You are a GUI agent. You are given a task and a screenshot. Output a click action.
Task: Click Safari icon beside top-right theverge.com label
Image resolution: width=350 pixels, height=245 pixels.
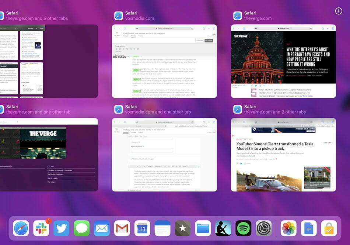point(238,16)
